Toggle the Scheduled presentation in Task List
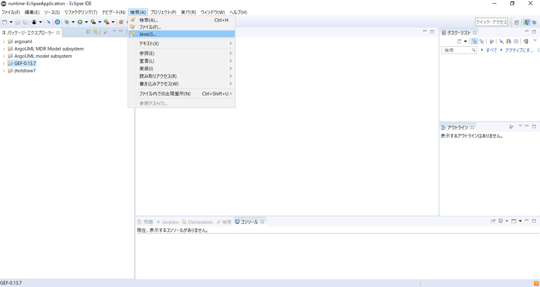540x287 pixels. (482, 41)
